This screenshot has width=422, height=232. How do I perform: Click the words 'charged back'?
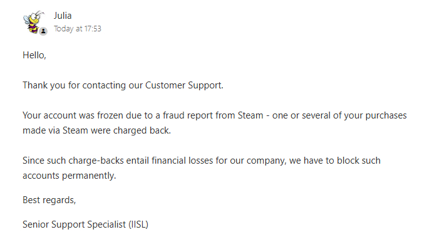(142, 130)
